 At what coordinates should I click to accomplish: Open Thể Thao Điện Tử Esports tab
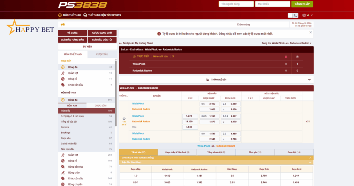click(x=102, y=15)
